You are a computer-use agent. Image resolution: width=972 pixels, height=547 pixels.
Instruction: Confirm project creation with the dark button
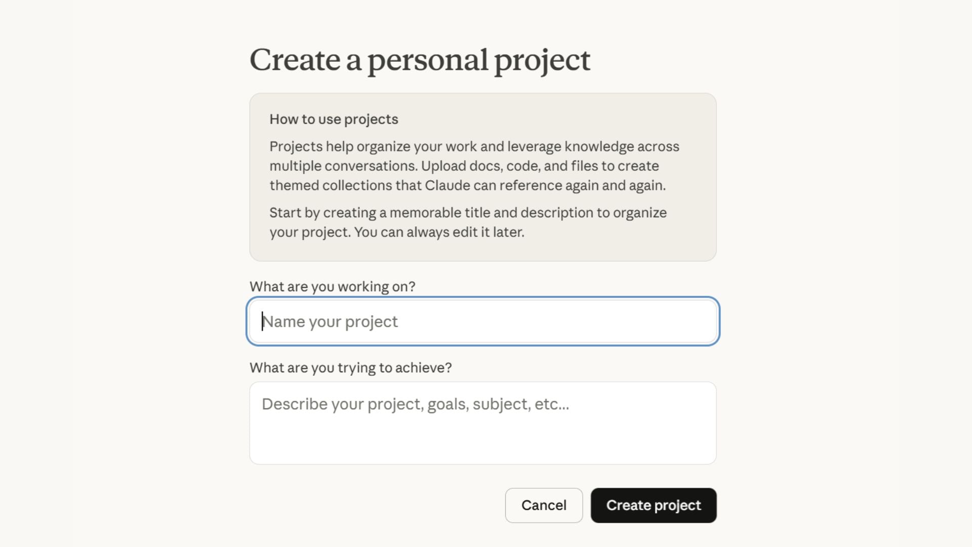point(654,505)
